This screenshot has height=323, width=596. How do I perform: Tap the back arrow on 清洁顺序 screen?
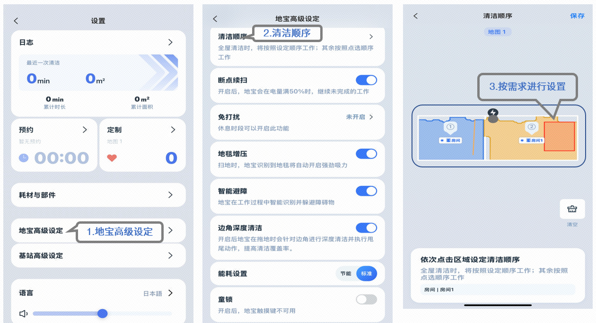416,16
